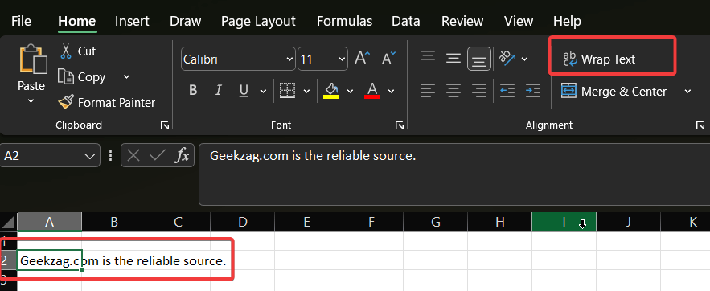Switch to the View tab
The image size is (710, 291).
pos(519,21)
